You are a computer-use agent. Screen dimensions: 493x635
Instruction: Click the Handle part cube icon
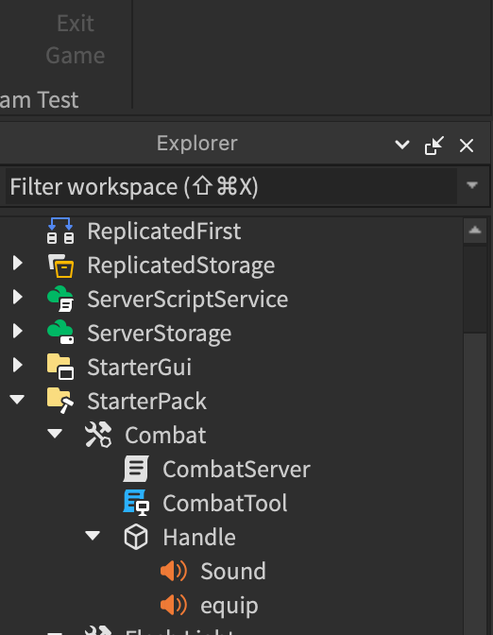coord(136,537)
